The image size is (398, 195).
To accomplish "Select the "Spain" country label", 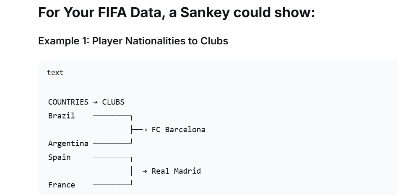I will tap(60, 157).
